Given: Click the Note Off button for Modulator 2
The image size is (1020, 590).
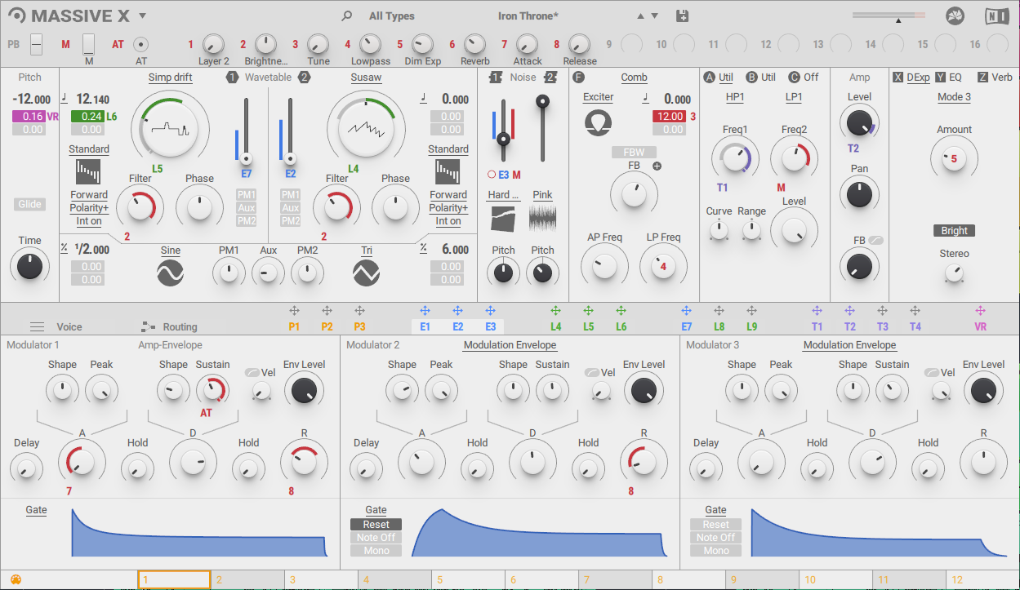Looking at the screenshot, I should [376, 537].
